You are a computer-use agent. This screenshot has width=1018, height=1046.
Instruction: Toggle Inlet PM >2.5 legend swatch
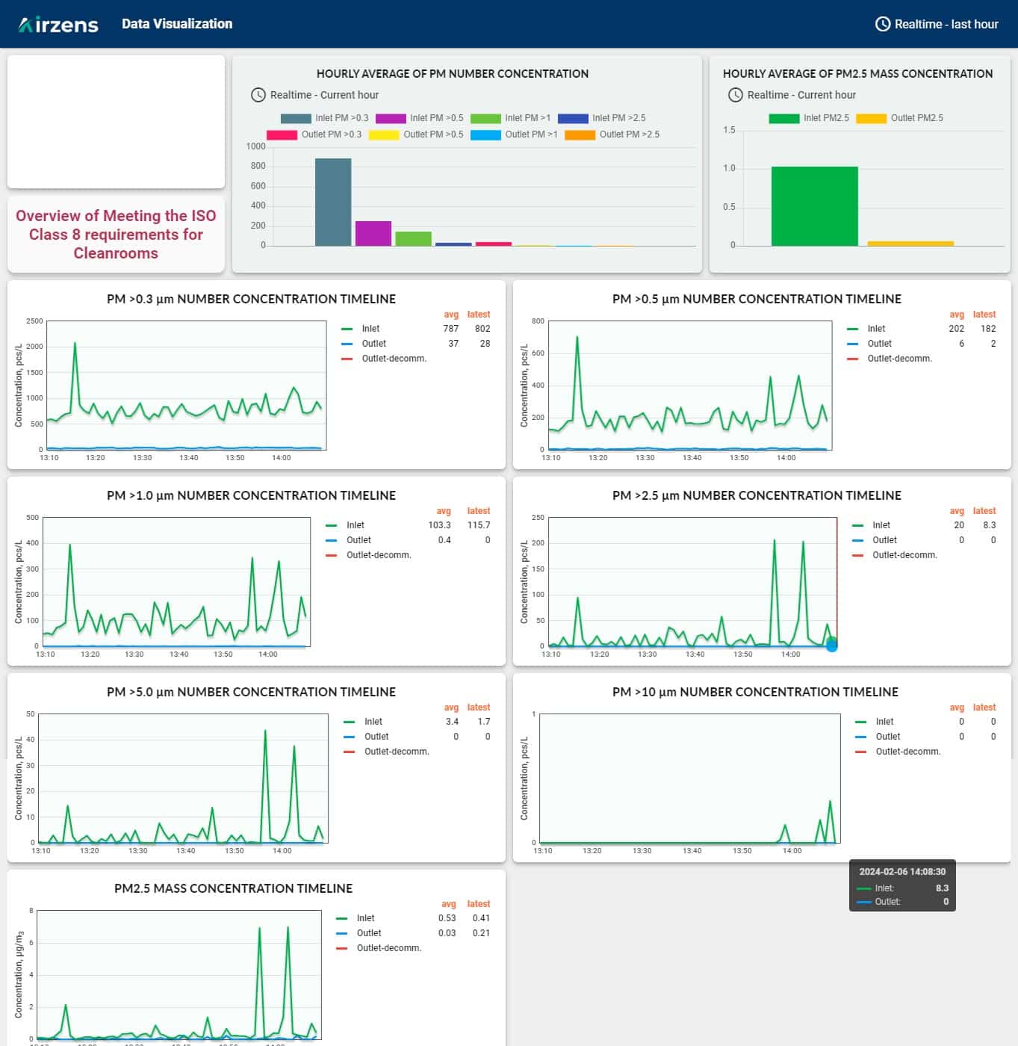(x=573, y=118)
